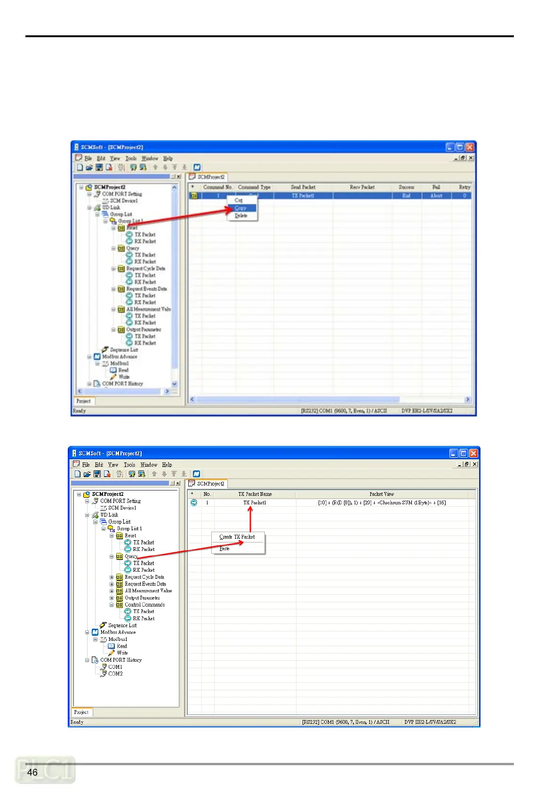Select Project tab at bottom of lower panel
560x793 pixels.
pyautogui.click(x=81, y=712)
